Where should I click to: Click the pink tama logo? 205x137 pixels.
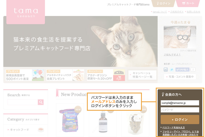[x=26, y=12]
